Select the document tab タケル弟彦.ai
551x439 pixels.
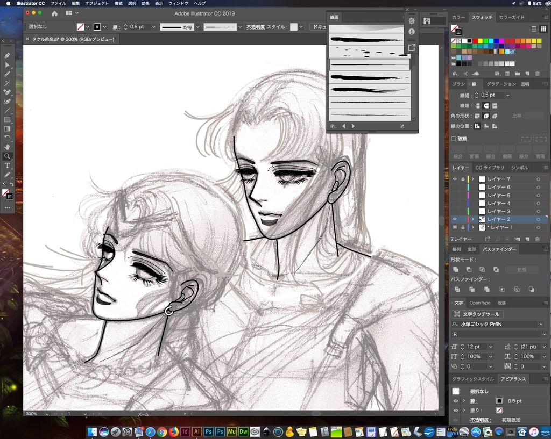coord(73,39)
